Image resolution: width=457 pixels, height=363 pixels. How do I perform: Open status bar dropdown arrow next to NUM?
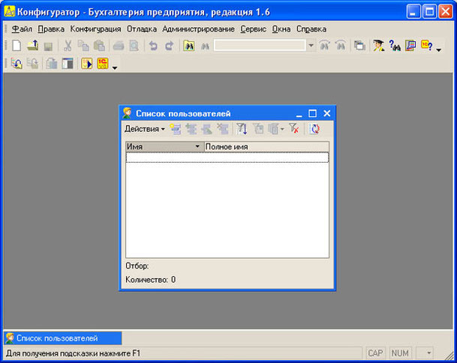428,353
